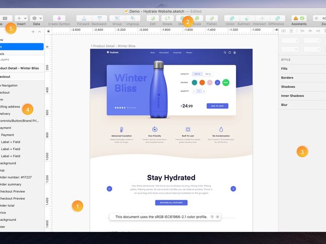Apply the Union boolean operation
This screenshot has height=244, width=326.
click(x=232, y=19)
